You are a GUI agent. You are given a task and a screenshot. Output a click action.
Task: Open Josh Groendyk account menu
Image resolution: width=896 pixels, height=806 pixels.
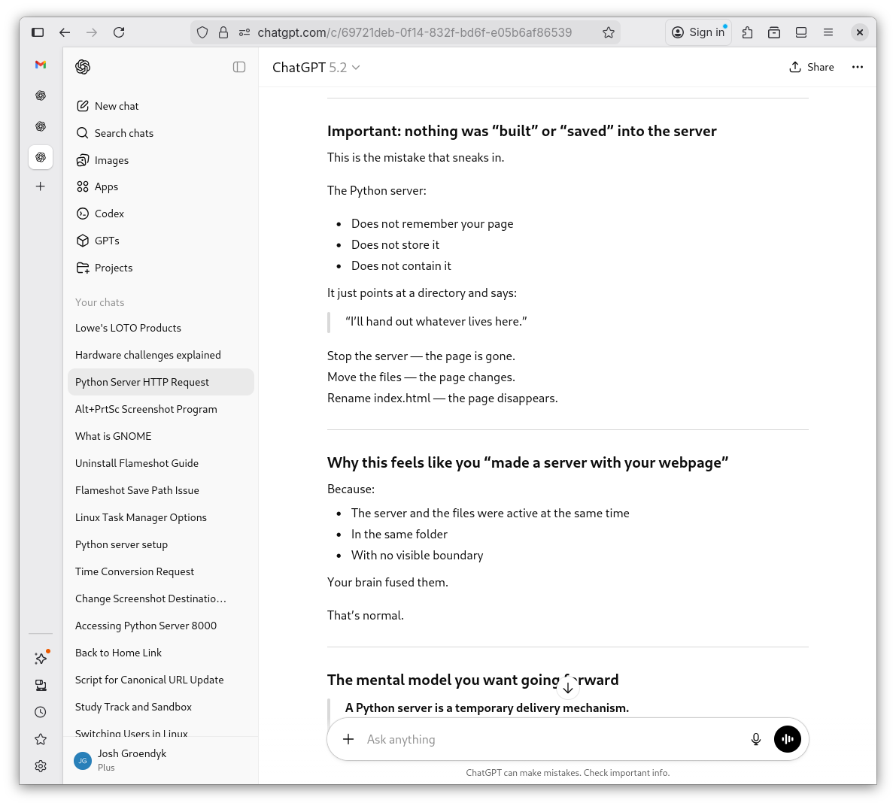pos(132,759)
